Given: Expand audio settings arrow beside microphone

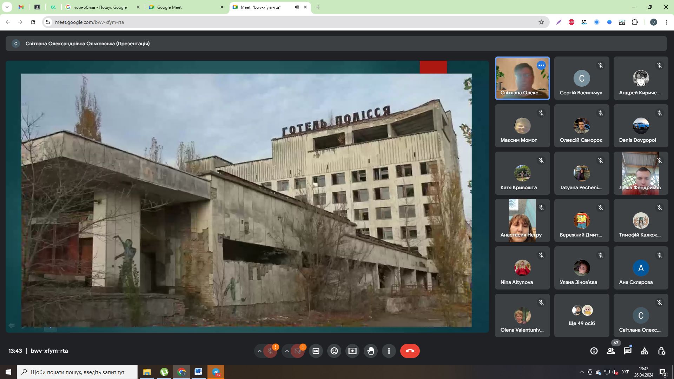Looking at the screenshot, I should pyautogui.click(x=259, y=351).
